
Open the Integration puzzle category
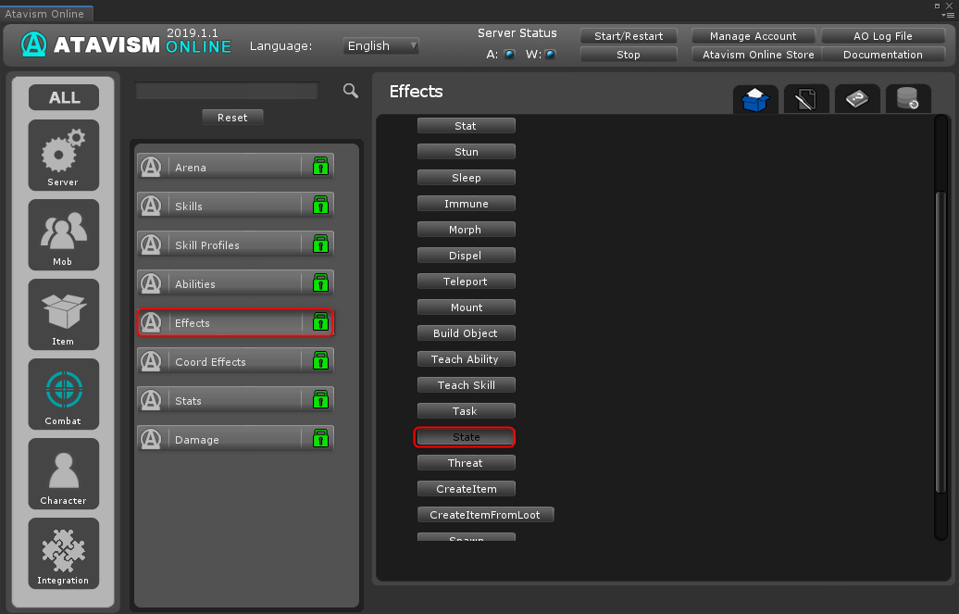tap(63, 552)
